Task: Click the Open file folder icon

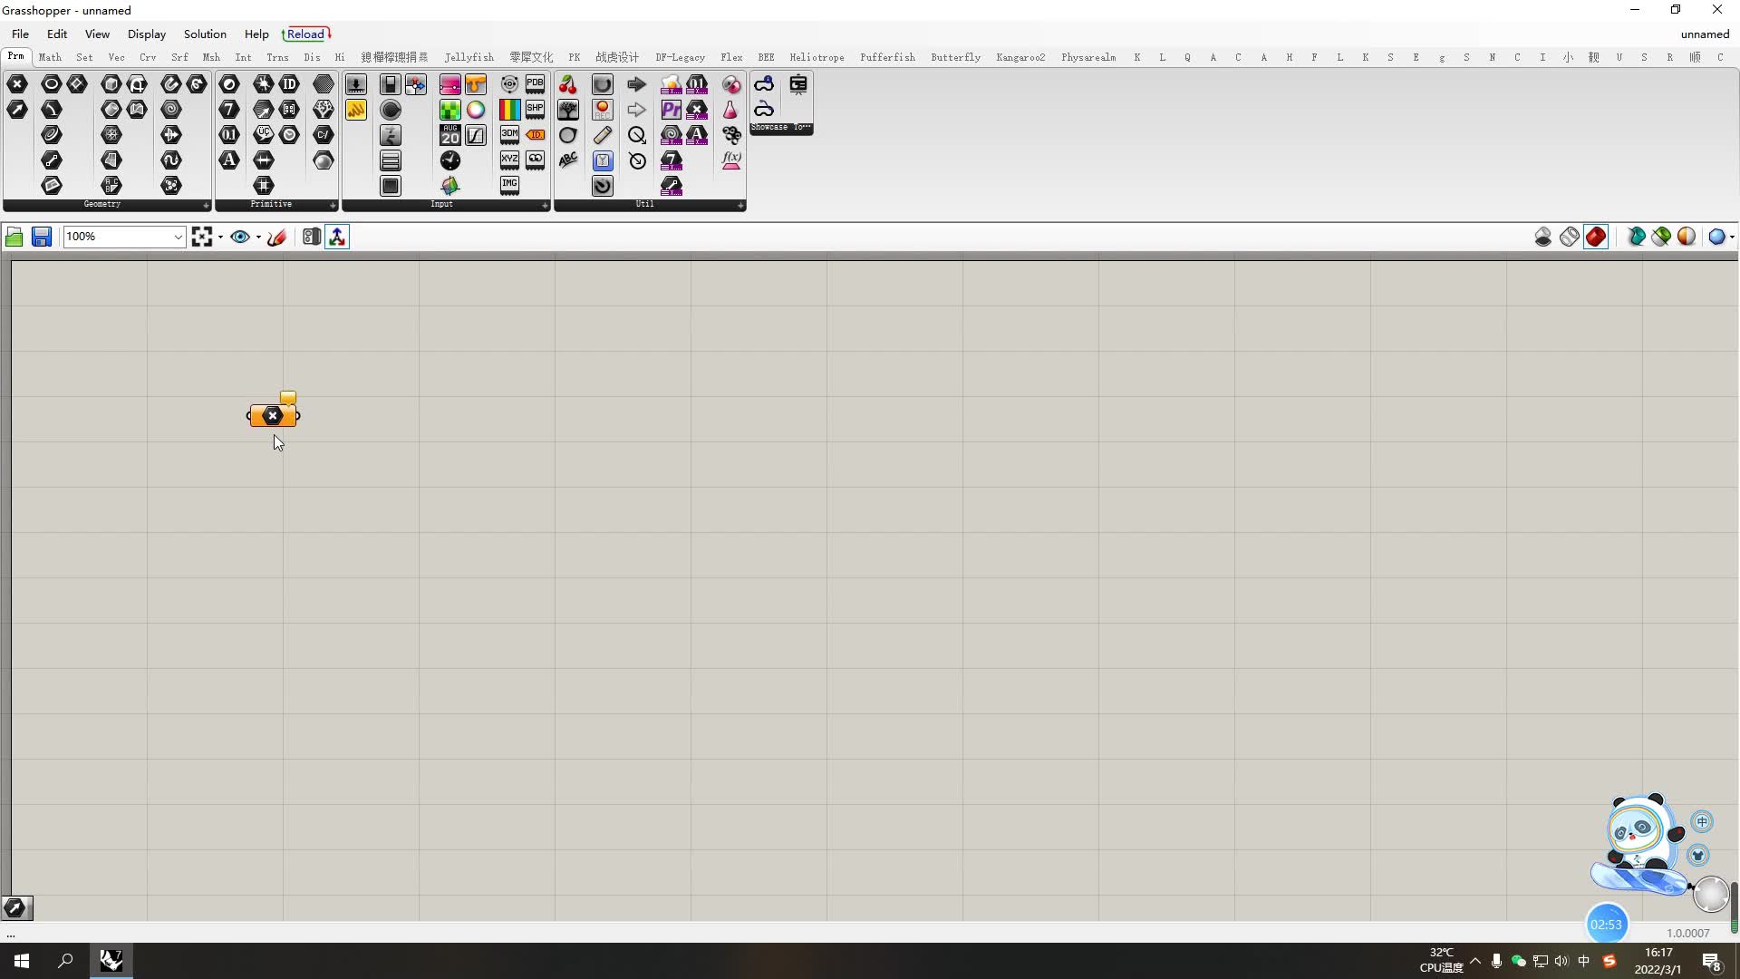Action: [14, 237]
